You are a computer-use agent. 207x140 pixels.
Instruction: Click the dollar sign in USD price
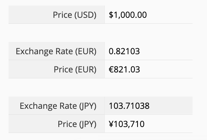(x=111, y=15)
